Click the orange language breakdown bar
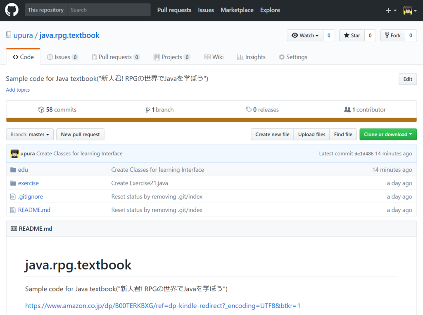Viewport: 423px width, 315px height. coord(211,120)
